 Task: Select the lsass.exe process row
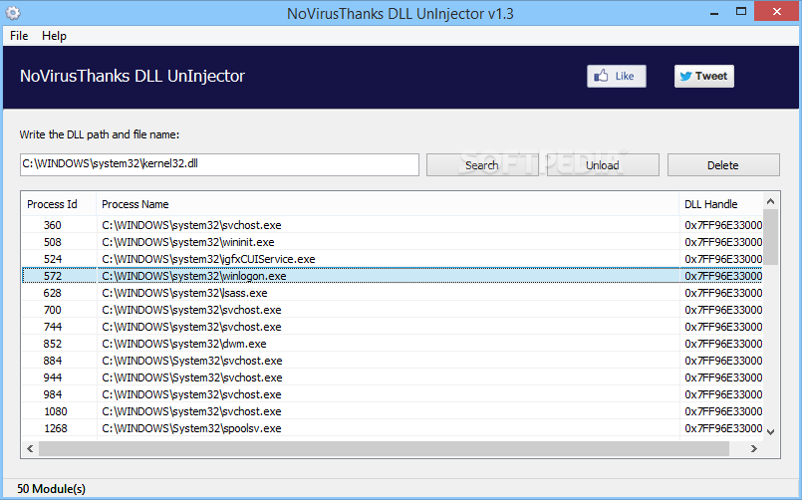pos(392,293)
